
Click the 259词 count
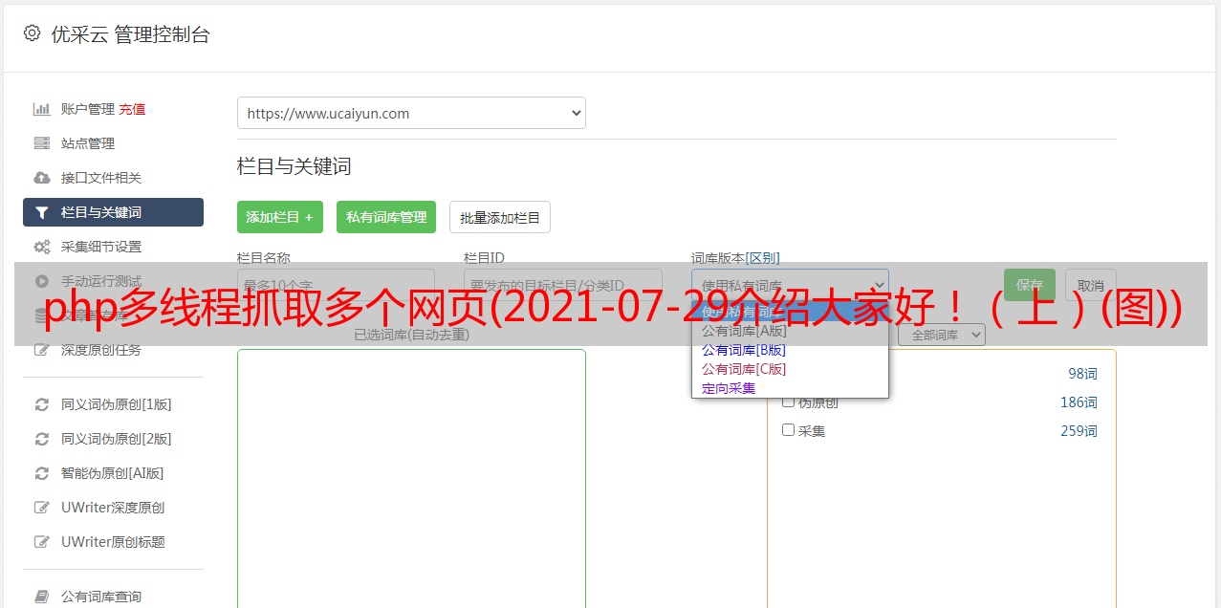pos(1079,431)
